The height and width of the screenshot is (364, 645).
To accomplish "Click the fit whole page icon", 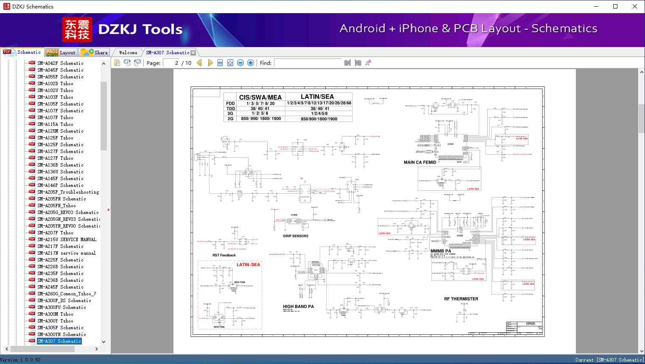I will pyautogui.click(x=230, y=63).
